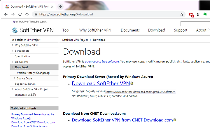
Task: View site security lock icon
Action: click(36, 14)
